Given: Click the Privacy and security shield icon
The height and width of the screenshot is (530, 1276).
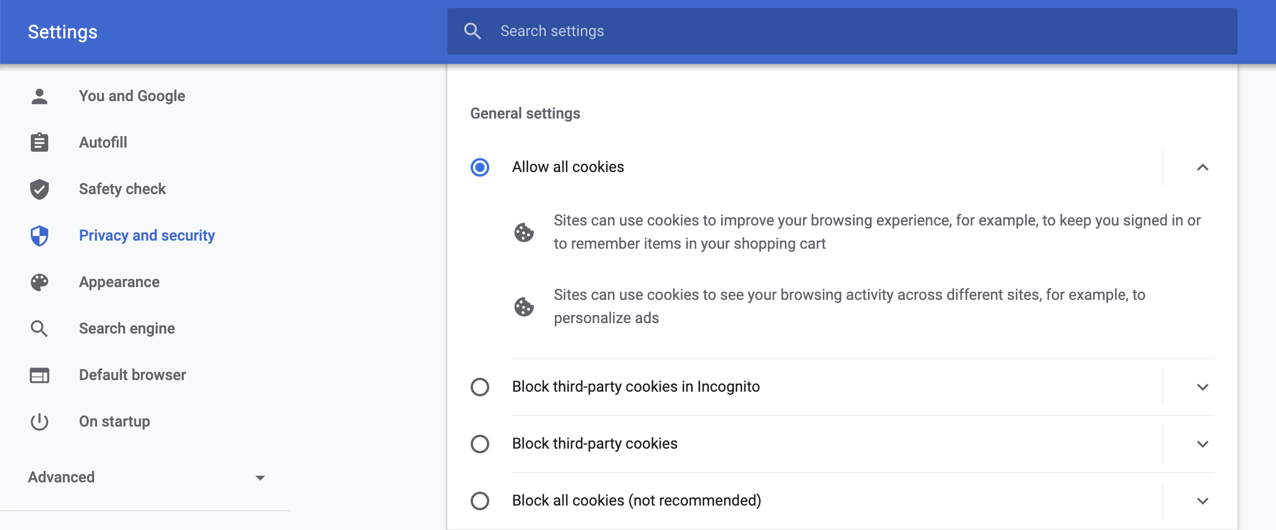Looking at the screenshot, I should pyautogui.click(x=40, y=235).
